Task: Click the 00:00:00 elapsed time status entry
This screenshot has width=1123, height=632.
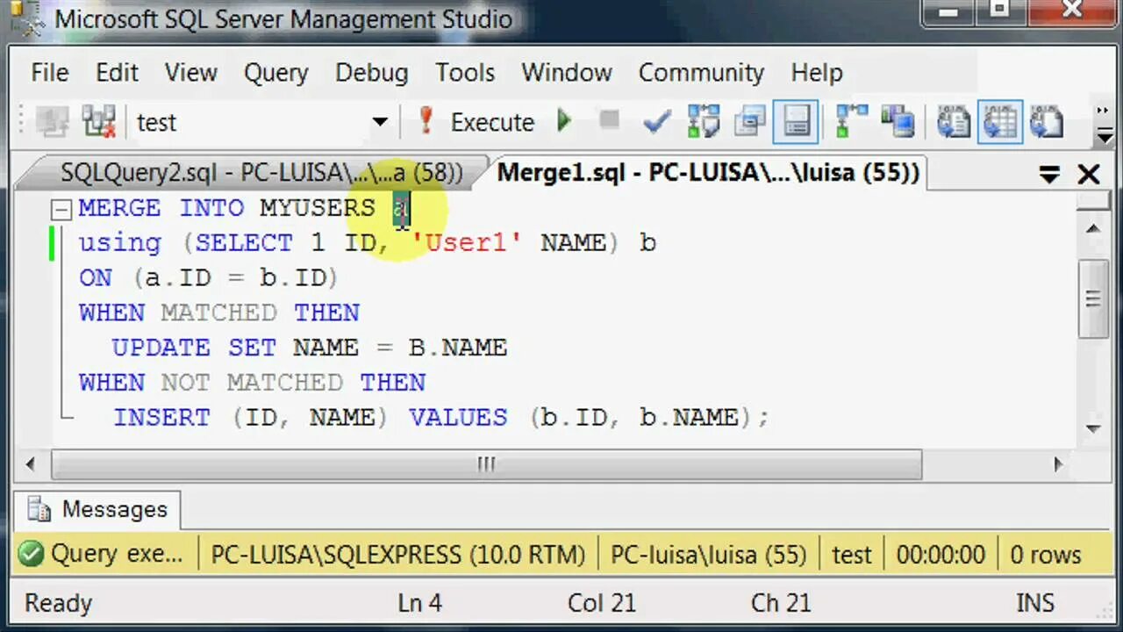Action: pos(941,555)
